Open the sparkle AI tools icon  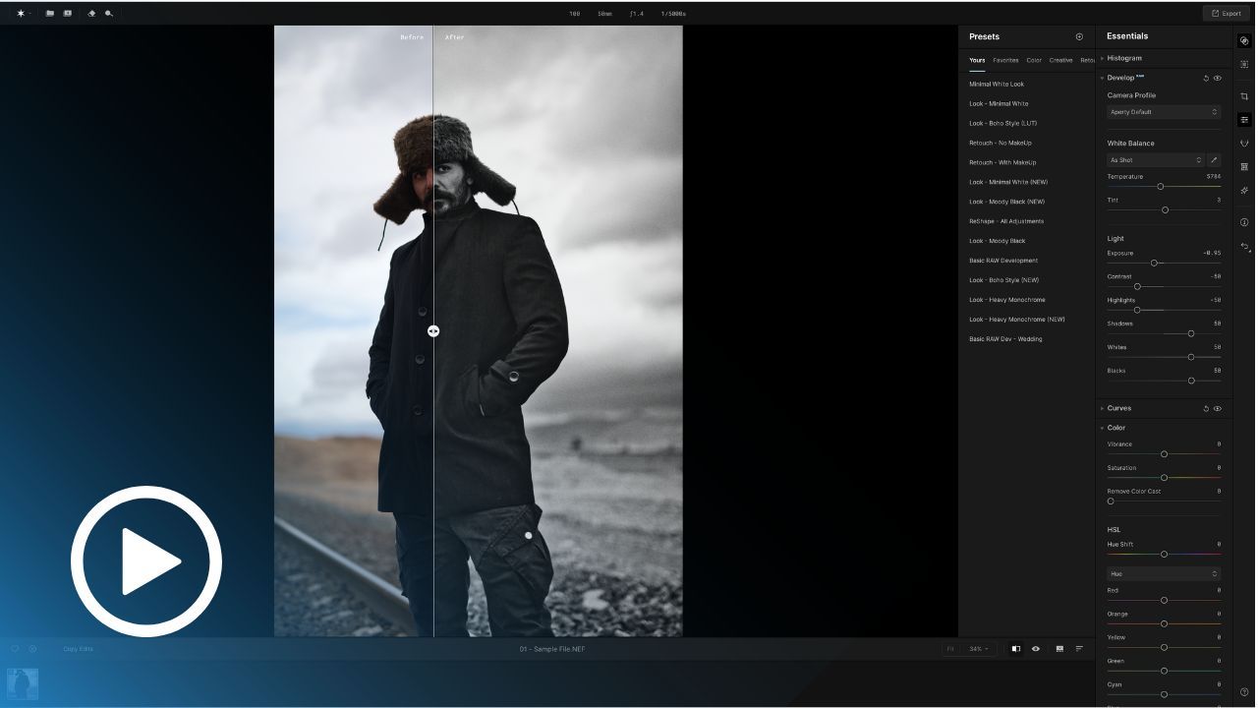click(x=1244, y=191)
